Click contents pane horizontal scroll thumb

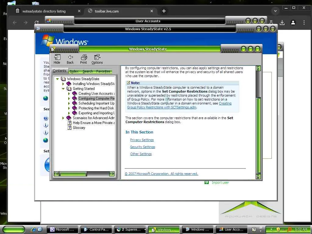(x=73, y=174)
